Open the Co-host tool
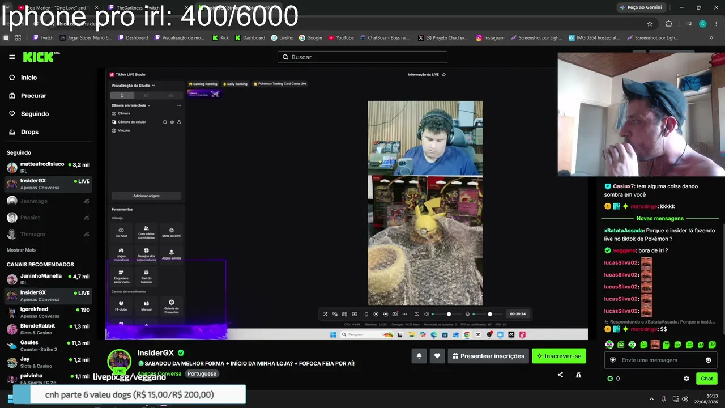This screenshot has width=725, height=408. pyautogui.click(x=121, y=232)
